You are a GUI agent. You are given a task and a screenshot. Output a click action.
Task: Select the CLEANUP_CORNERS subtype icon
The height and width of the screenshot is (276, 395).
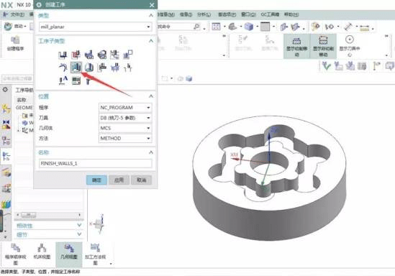tap(63, 67)
